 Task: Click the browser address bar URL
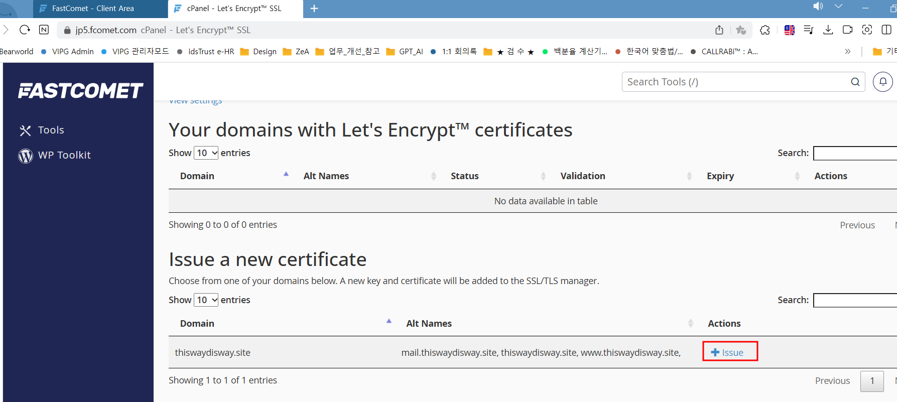click(106, 30)
